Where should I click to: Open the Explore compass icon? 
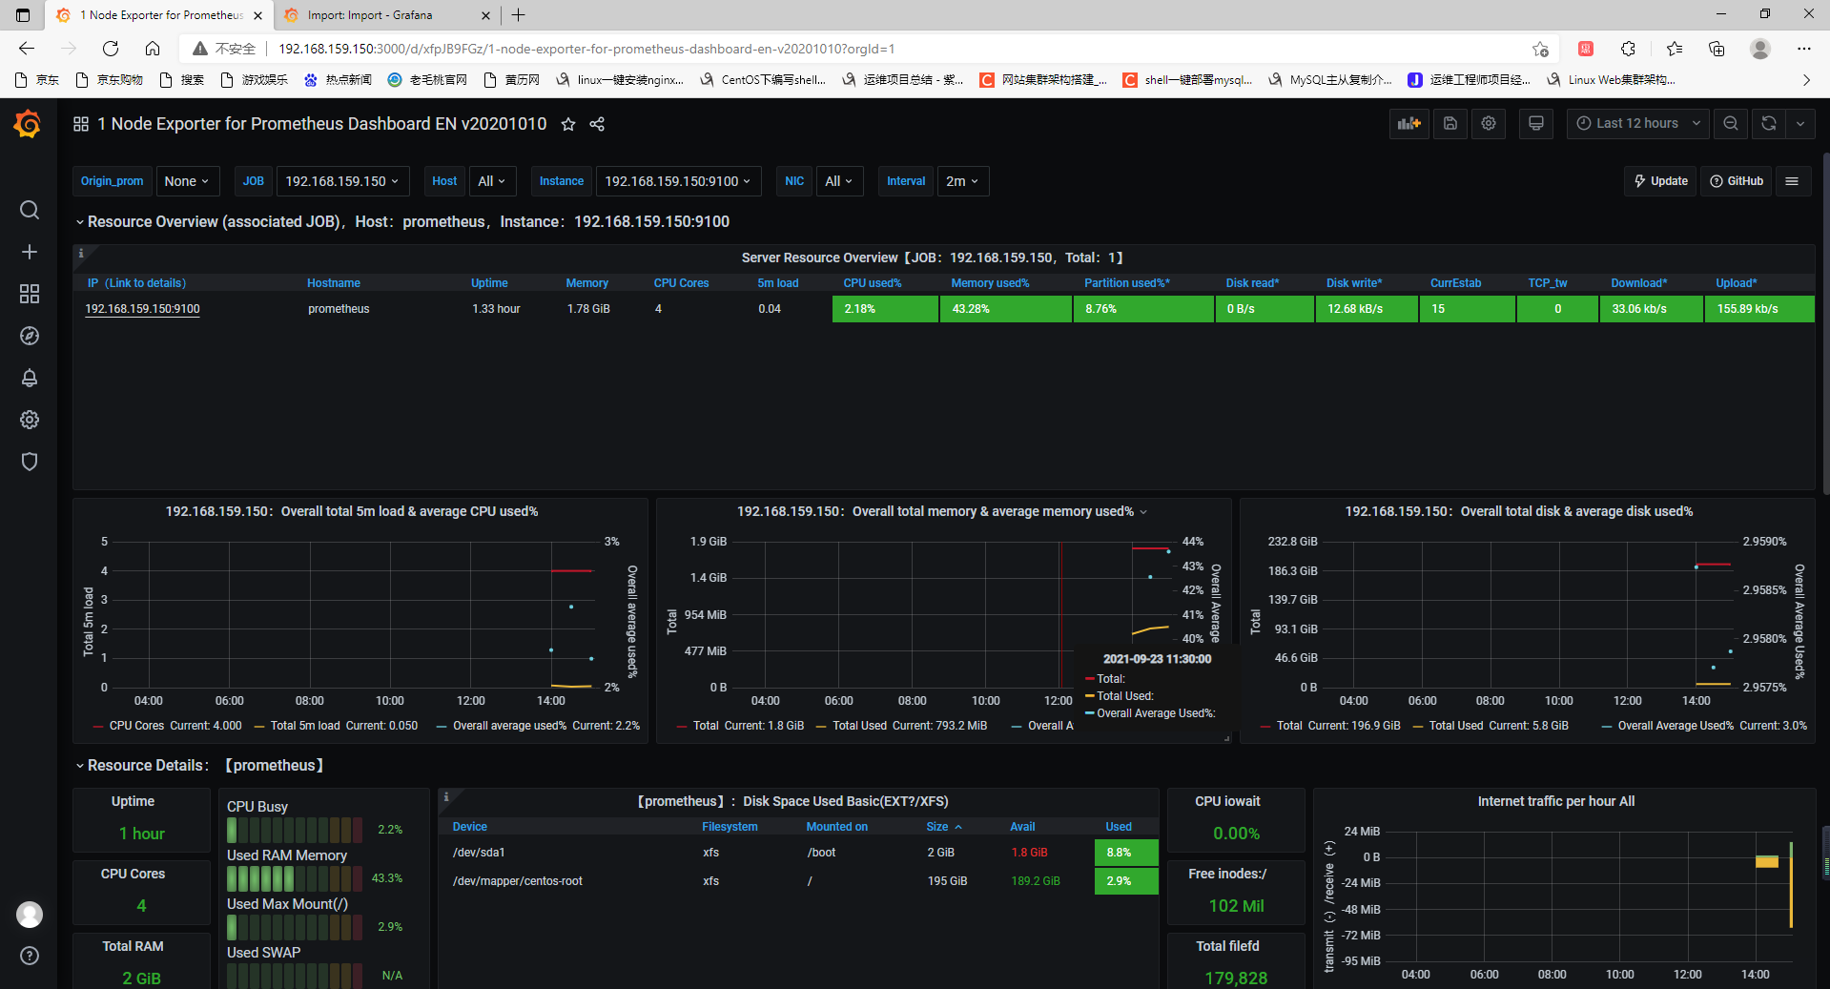pyautogui.click(x=30, y=336)
